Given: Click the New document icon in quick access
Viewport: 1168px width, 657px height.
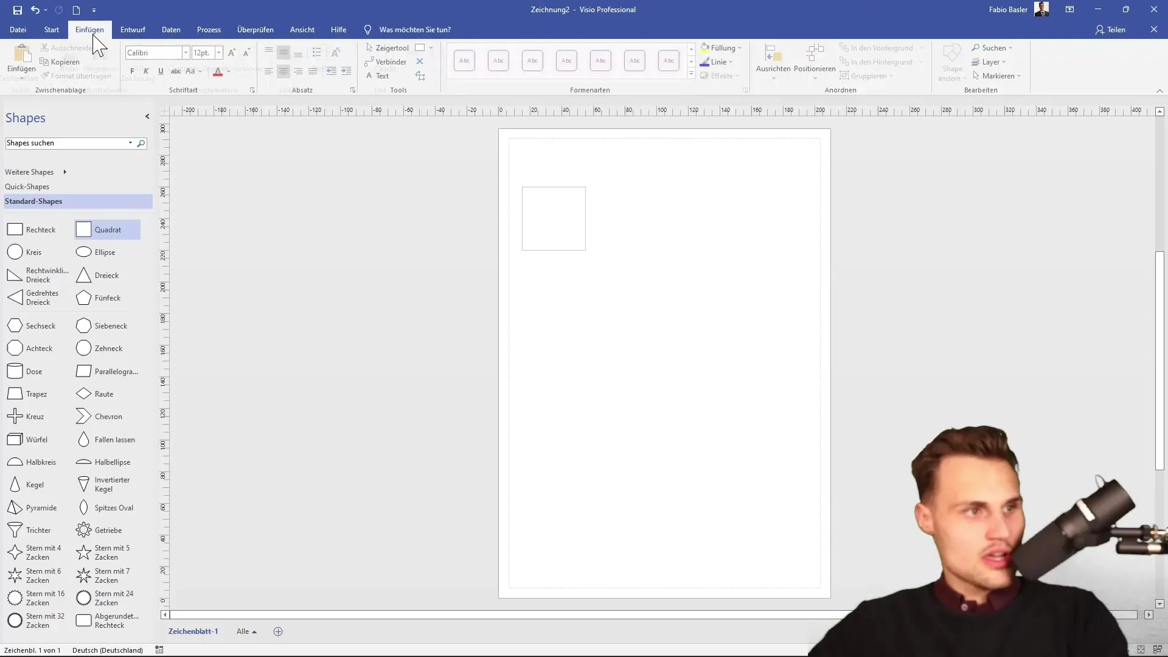Looking at the screenshot, I should pos(76,10).
